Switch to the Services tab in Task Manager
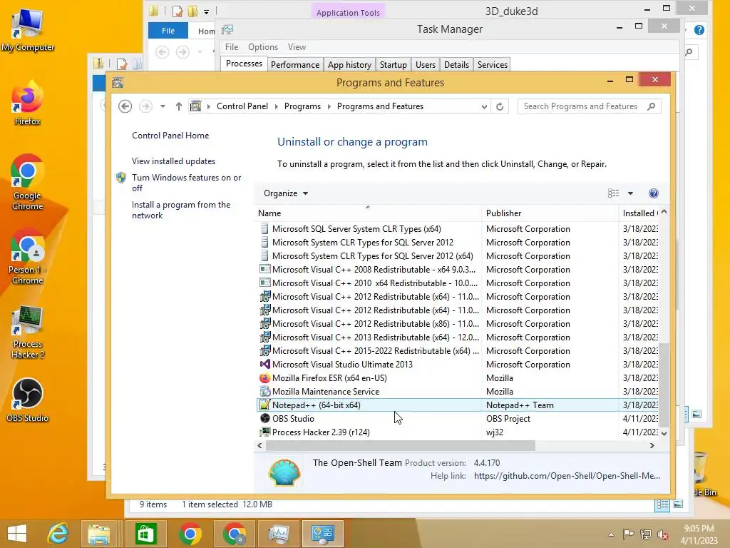Image resolution: width=730 pixels, height=548 pixels. (492, 65)
